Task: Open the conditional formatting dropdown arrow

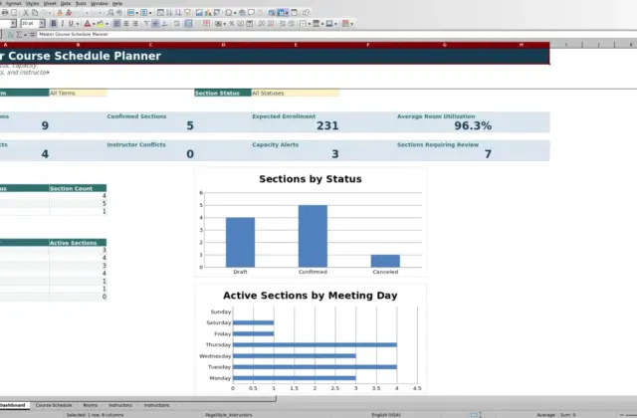Action: pyautogui.click(x=351, y=24)
